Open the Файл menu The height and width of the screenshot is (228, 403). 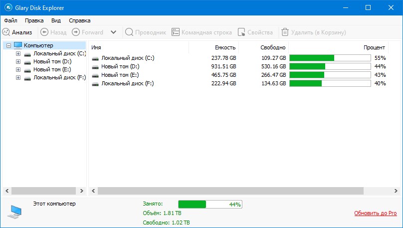pos(10,20)
